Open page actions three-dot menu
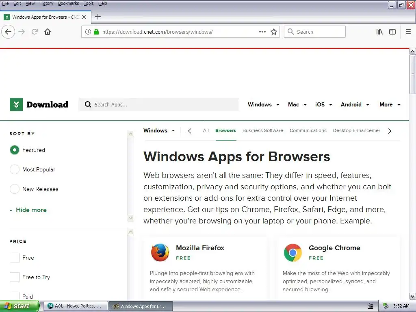This screenshot has height=312, width=416. click(x=262, y=32)
